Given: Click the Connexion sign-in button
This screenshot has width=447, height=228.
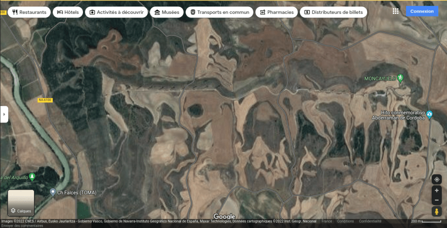Looking at the screenshot, I should (x=422, y=11).
